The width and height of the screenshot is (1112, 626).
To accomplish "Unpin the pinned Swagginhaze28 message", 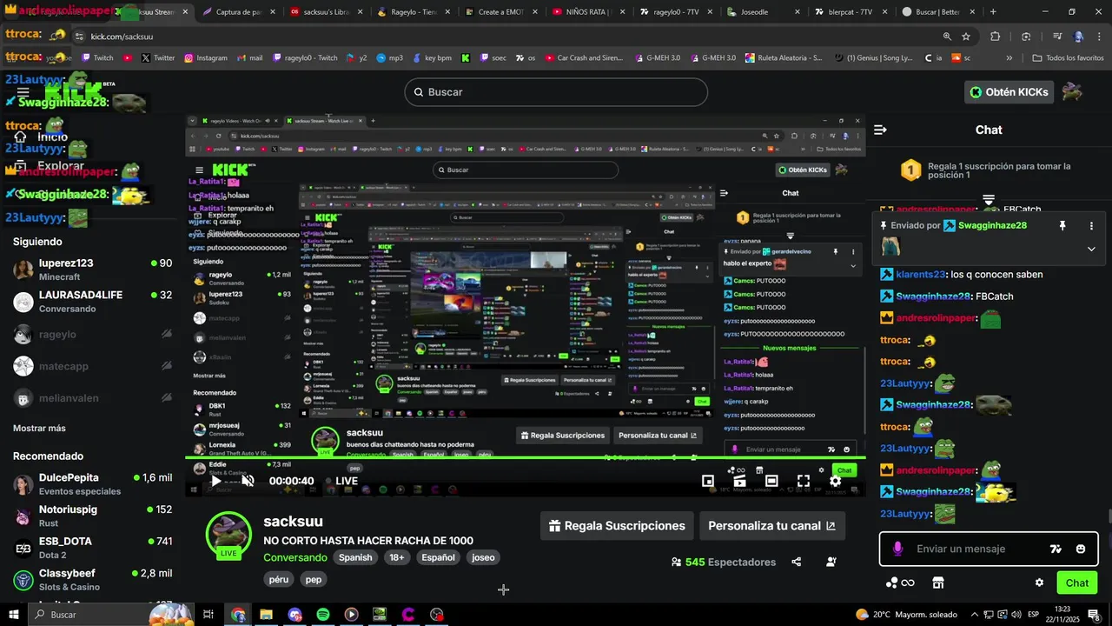I will pos(1062,225).
